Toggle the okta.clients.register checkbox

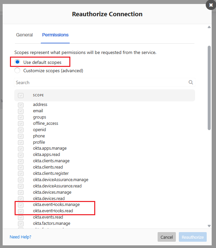click(21, 174)
